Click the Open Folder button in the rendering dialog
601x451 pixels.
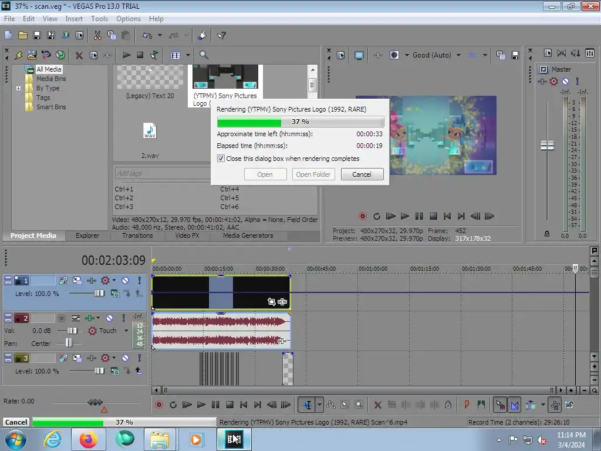coord(313,174)
